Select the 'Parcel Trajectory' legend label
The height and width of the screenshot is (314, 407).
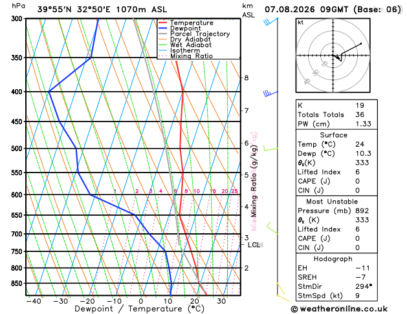[x=200, y=34]
